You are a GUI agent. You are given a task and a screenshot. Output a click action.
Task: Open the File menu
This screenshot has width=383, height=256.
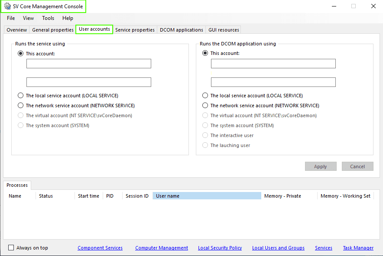(11, 18)
